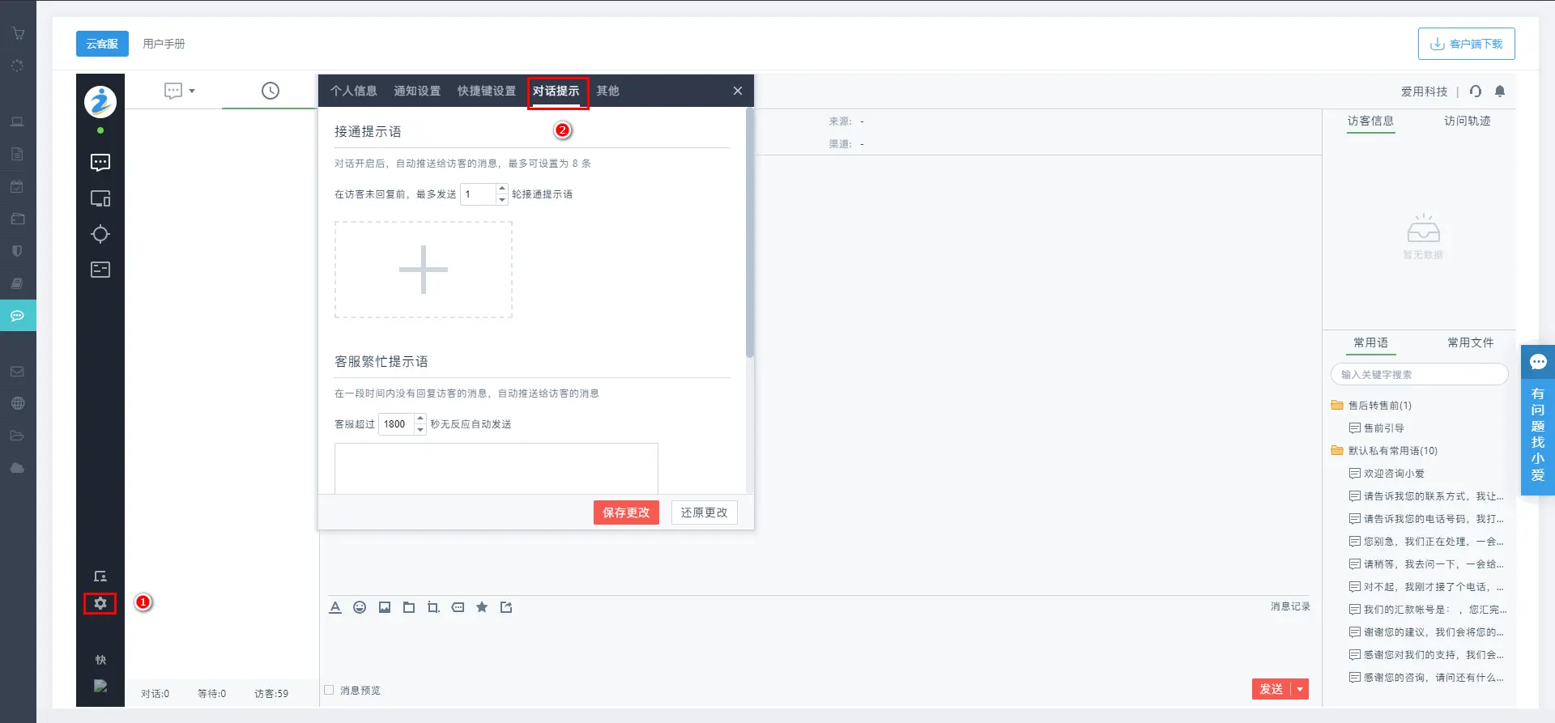Click the 还原更改 button
The width and height of the screenshot is (1555, 723).
pos(704,512)
